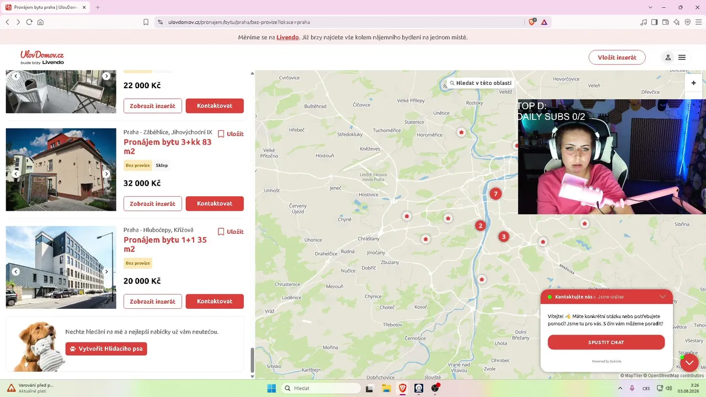Select the map cluster marker showing 2

tap(480, 226)
